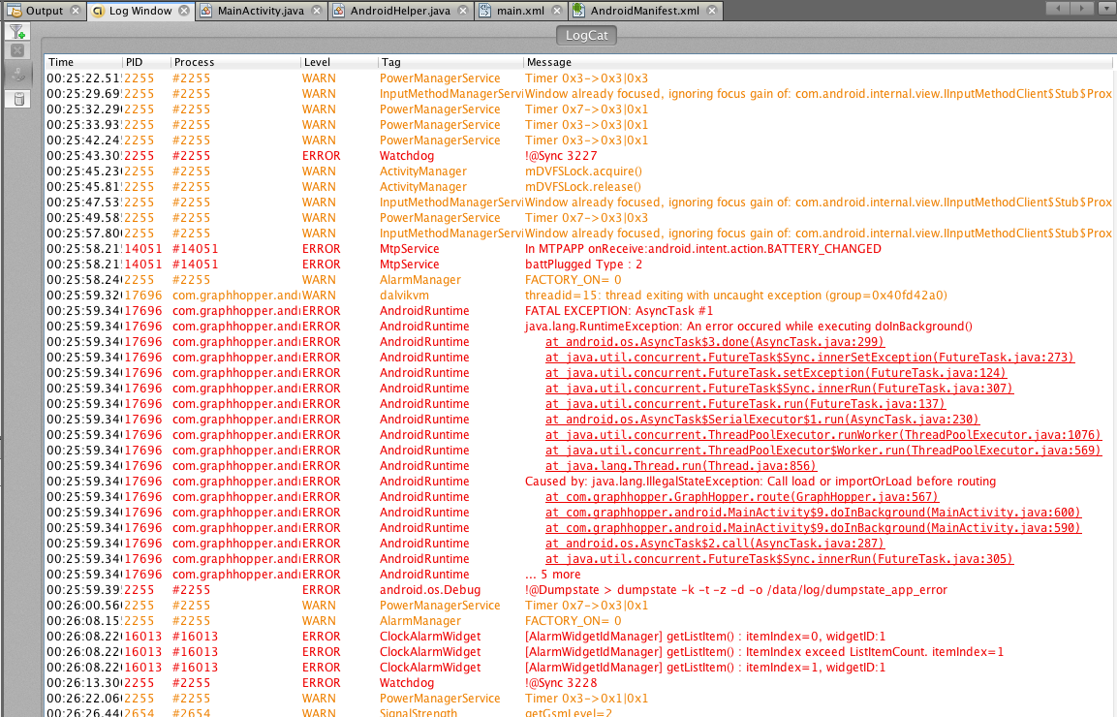
Task: Sort by the Time column header
Action: [x=84, y=62]
